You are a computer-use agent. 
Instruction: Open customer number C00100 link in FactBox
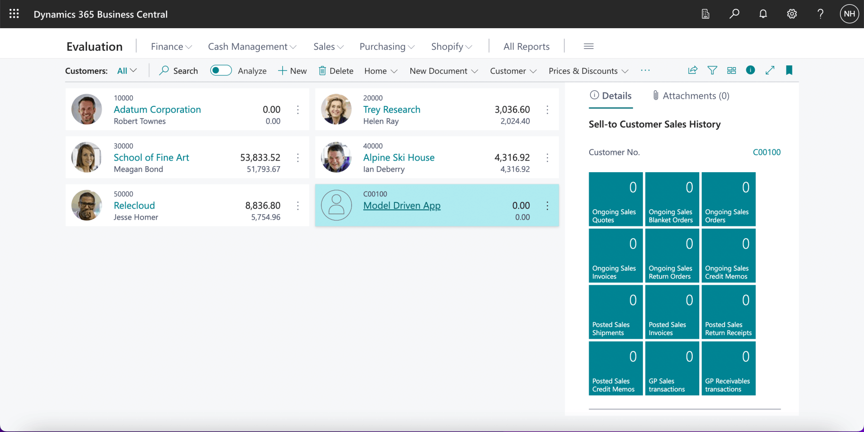pyautogui.click(x=767, y=152)
